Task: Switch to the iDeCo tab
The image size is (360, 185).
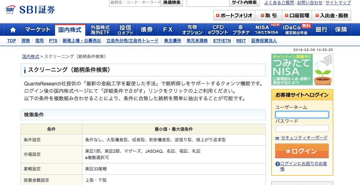Action: (x=296, y=30)
